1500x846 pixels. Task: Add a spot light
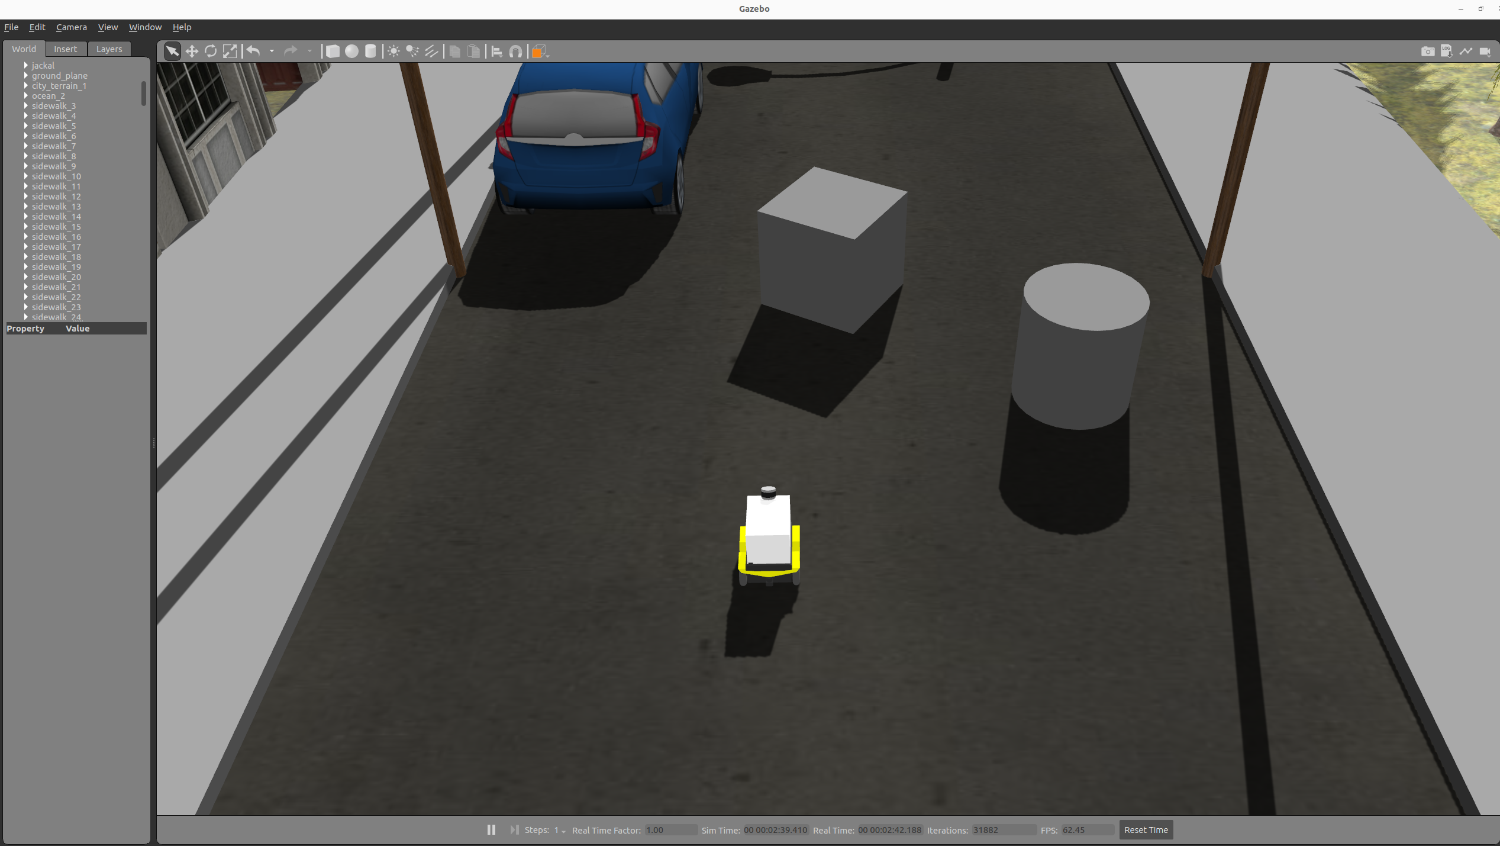[412, 52]
